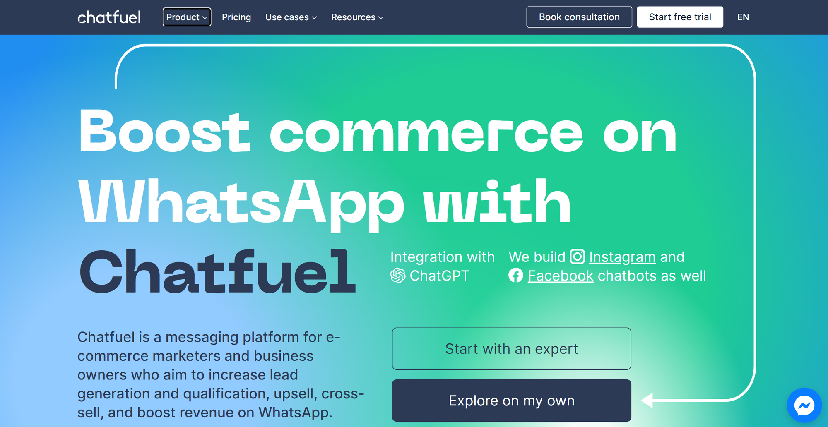Image resolution: width=828 pixels, height=427 pixels.
Task: Click the 'ChatGPT' text label
Action: (439, 276)
